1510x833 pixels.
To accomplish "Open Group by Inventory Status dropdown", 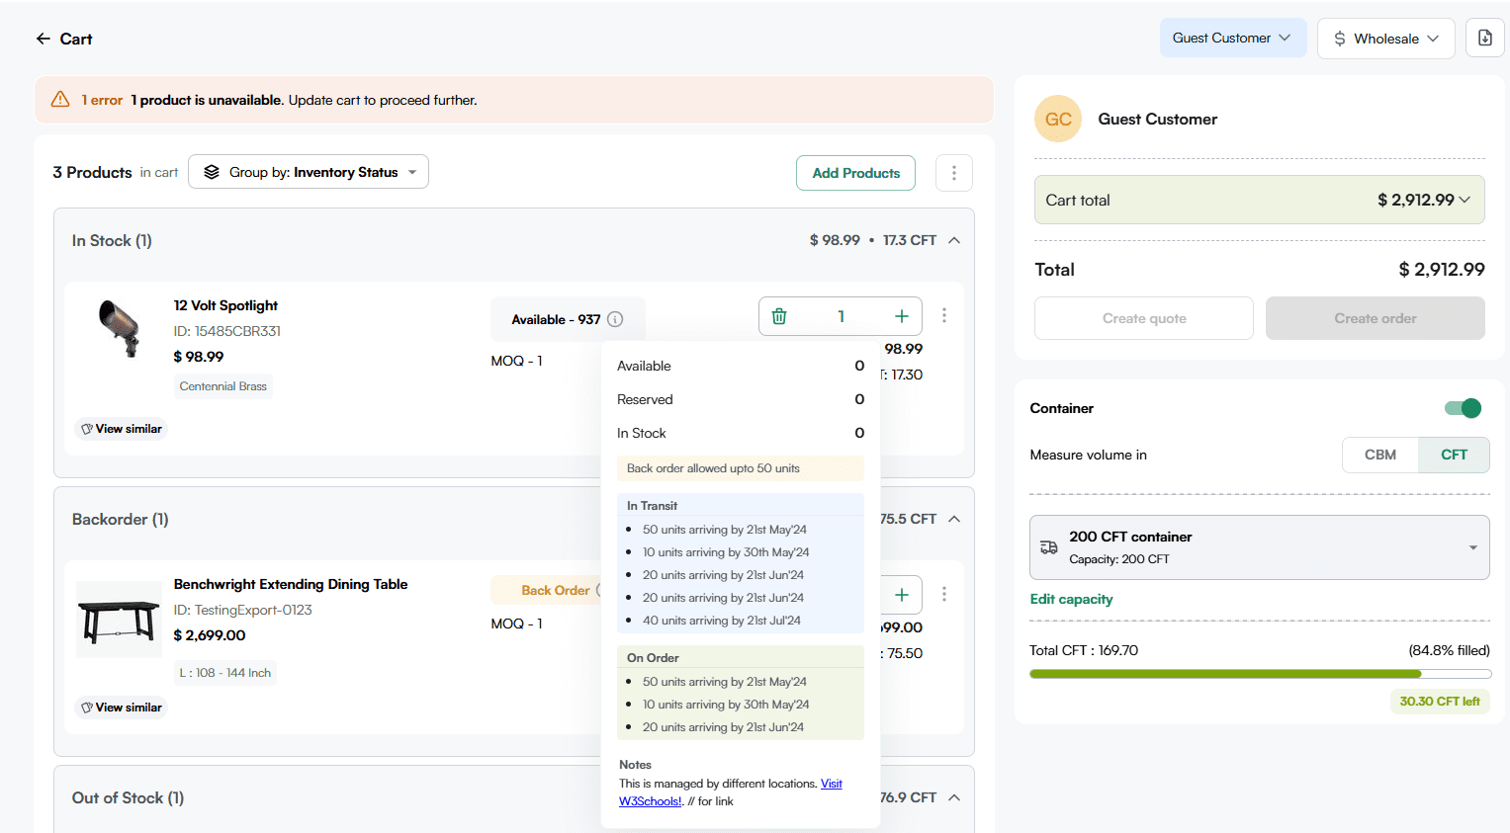I will 309,172.
